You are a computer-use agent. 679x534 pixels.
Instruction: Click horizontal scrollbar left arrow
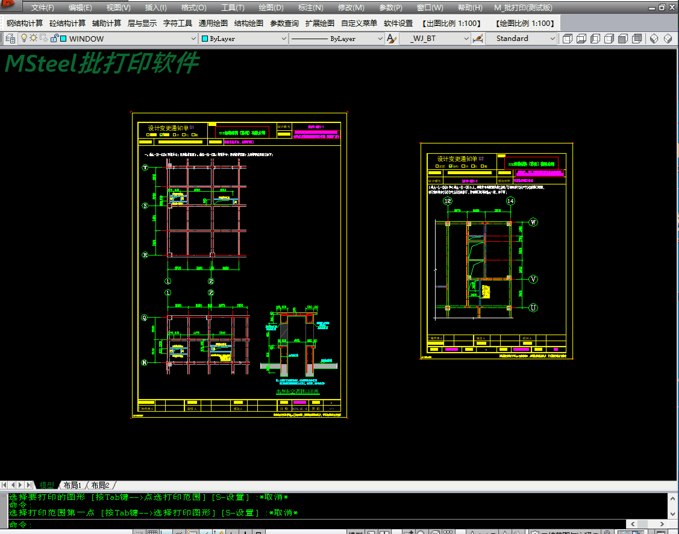click(632, 524)
